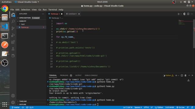
Task: Open Source Control view in activity bar
Action: (13, 28)
